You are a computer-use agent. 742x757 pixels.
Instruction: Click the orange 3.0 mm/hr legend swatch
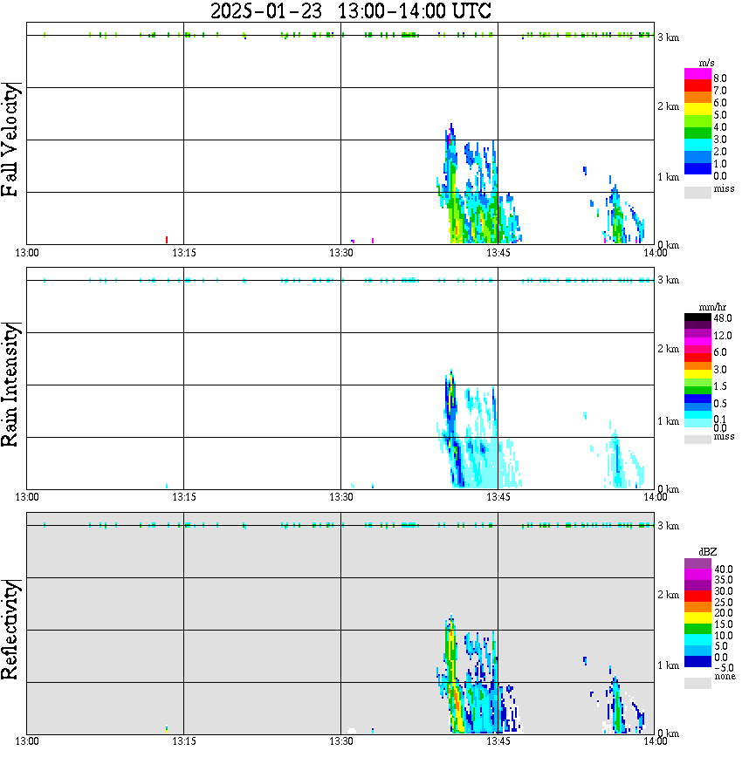pos(697,365)
